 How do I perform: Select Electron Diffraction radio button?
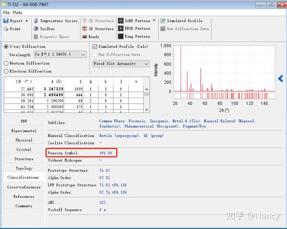point(6,71)
